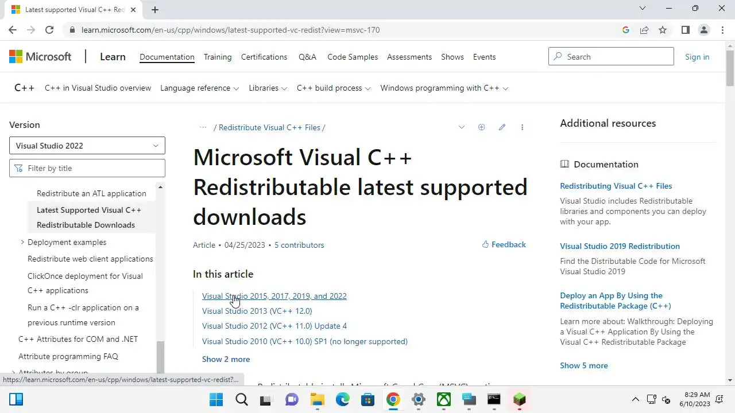Open Minecraft icon in taskbar
This screenshot has width=735, height=413.
(520, 399)
